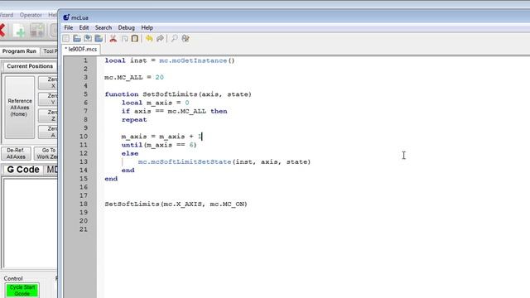Open the Edit menu in mcLua

coord(84,27)
